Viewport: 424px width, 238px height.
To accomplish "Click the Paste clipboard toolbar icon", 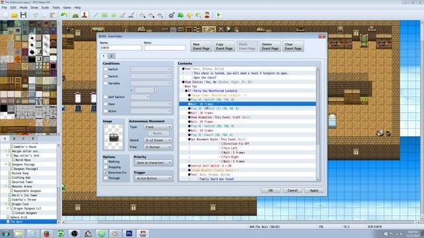I will [52, 15].
